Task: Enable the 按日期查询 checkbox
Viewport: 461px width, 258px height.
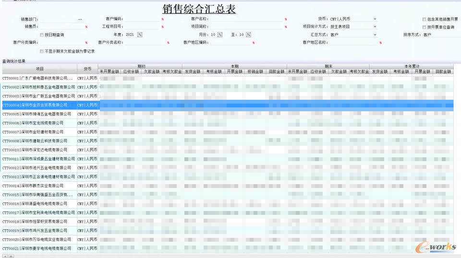Action: pos(42,35)
